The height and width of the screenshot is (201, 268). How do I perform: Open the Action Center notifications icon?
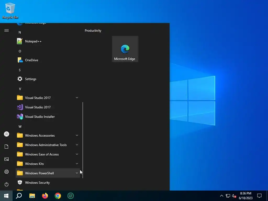click(259, 196)
